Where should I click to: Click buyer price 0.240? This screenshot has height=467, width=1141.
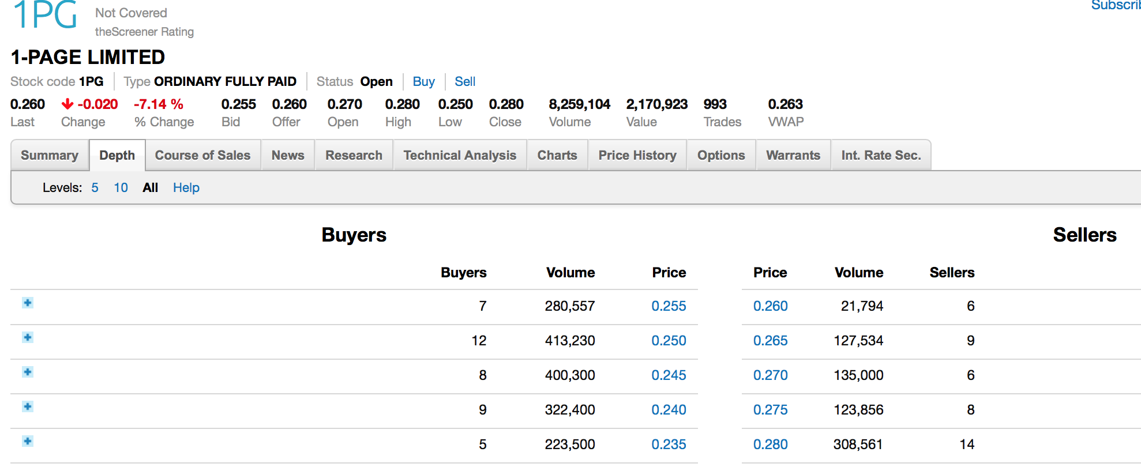(x=669, y=410)
